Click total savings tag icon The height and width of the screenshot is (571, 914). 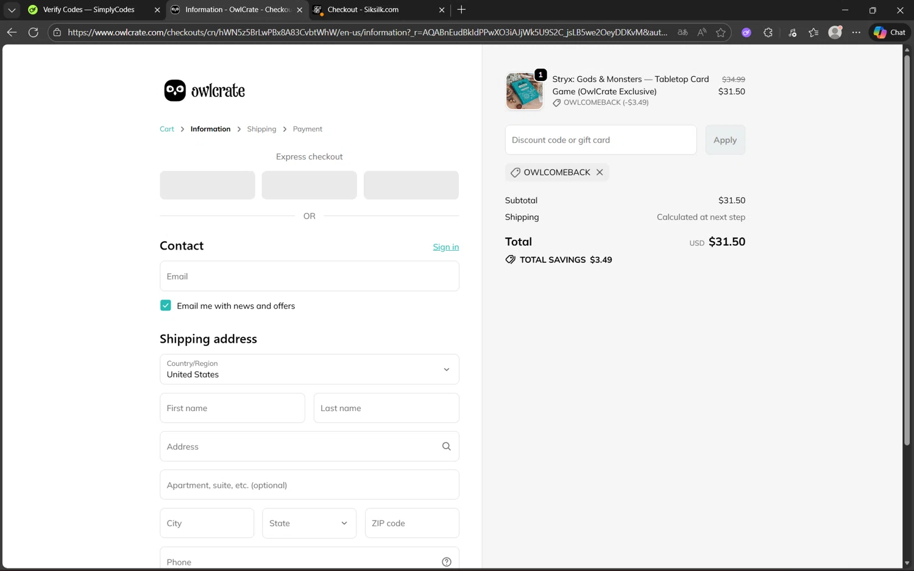[x=511, y=260]
